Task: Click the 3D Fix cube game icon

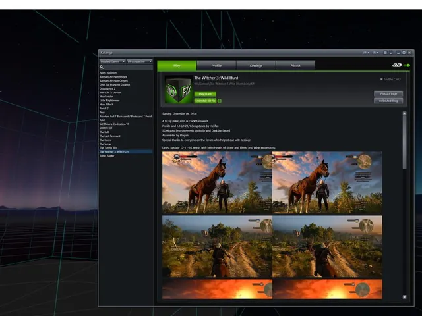Action: [x=179, y=90]
